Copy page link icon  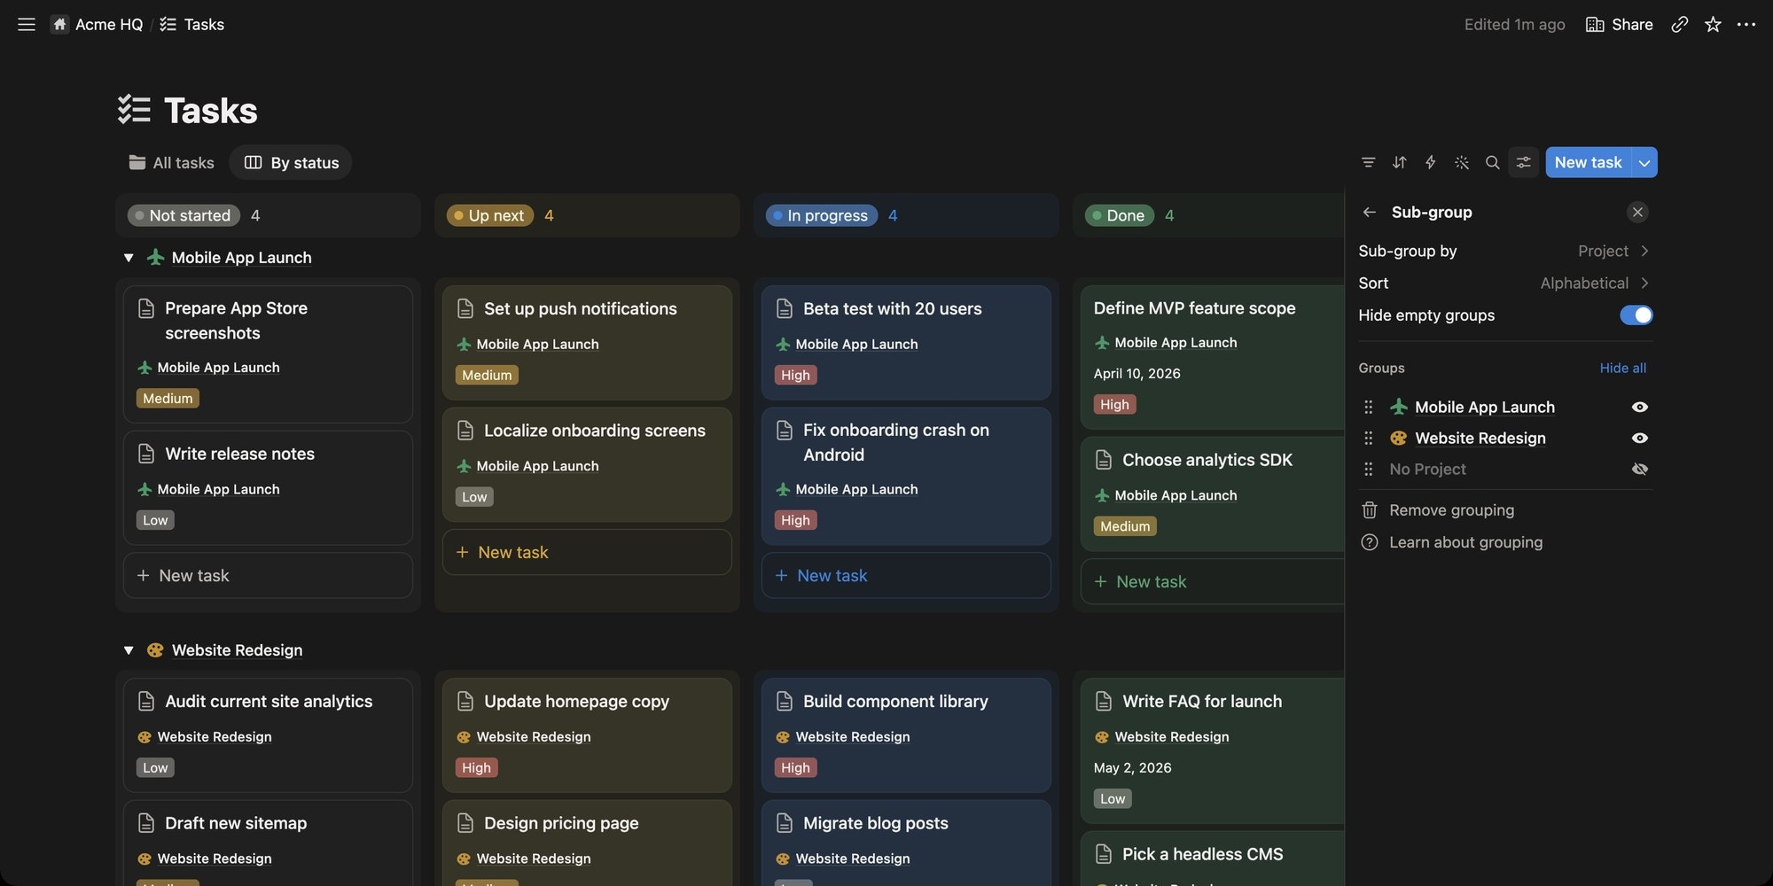coord(1679,24)
